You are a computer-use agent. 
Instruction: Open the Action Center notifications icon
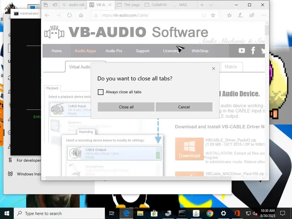[x=283, y=213]
